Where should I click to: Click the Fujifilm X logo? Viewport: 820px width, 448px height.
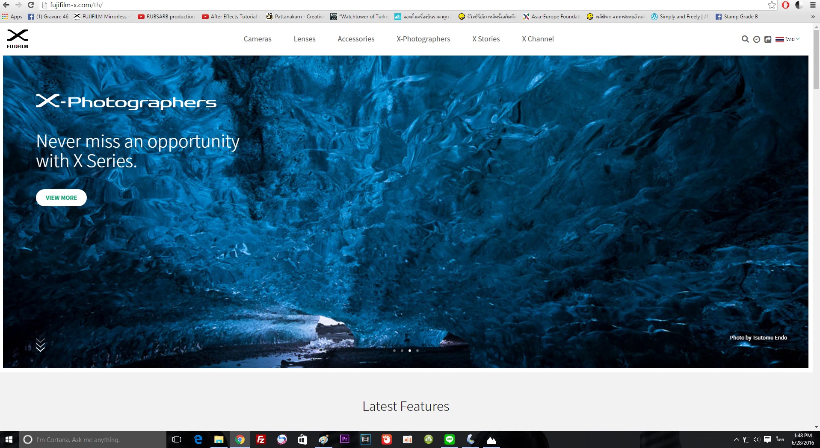click(18, 39)
